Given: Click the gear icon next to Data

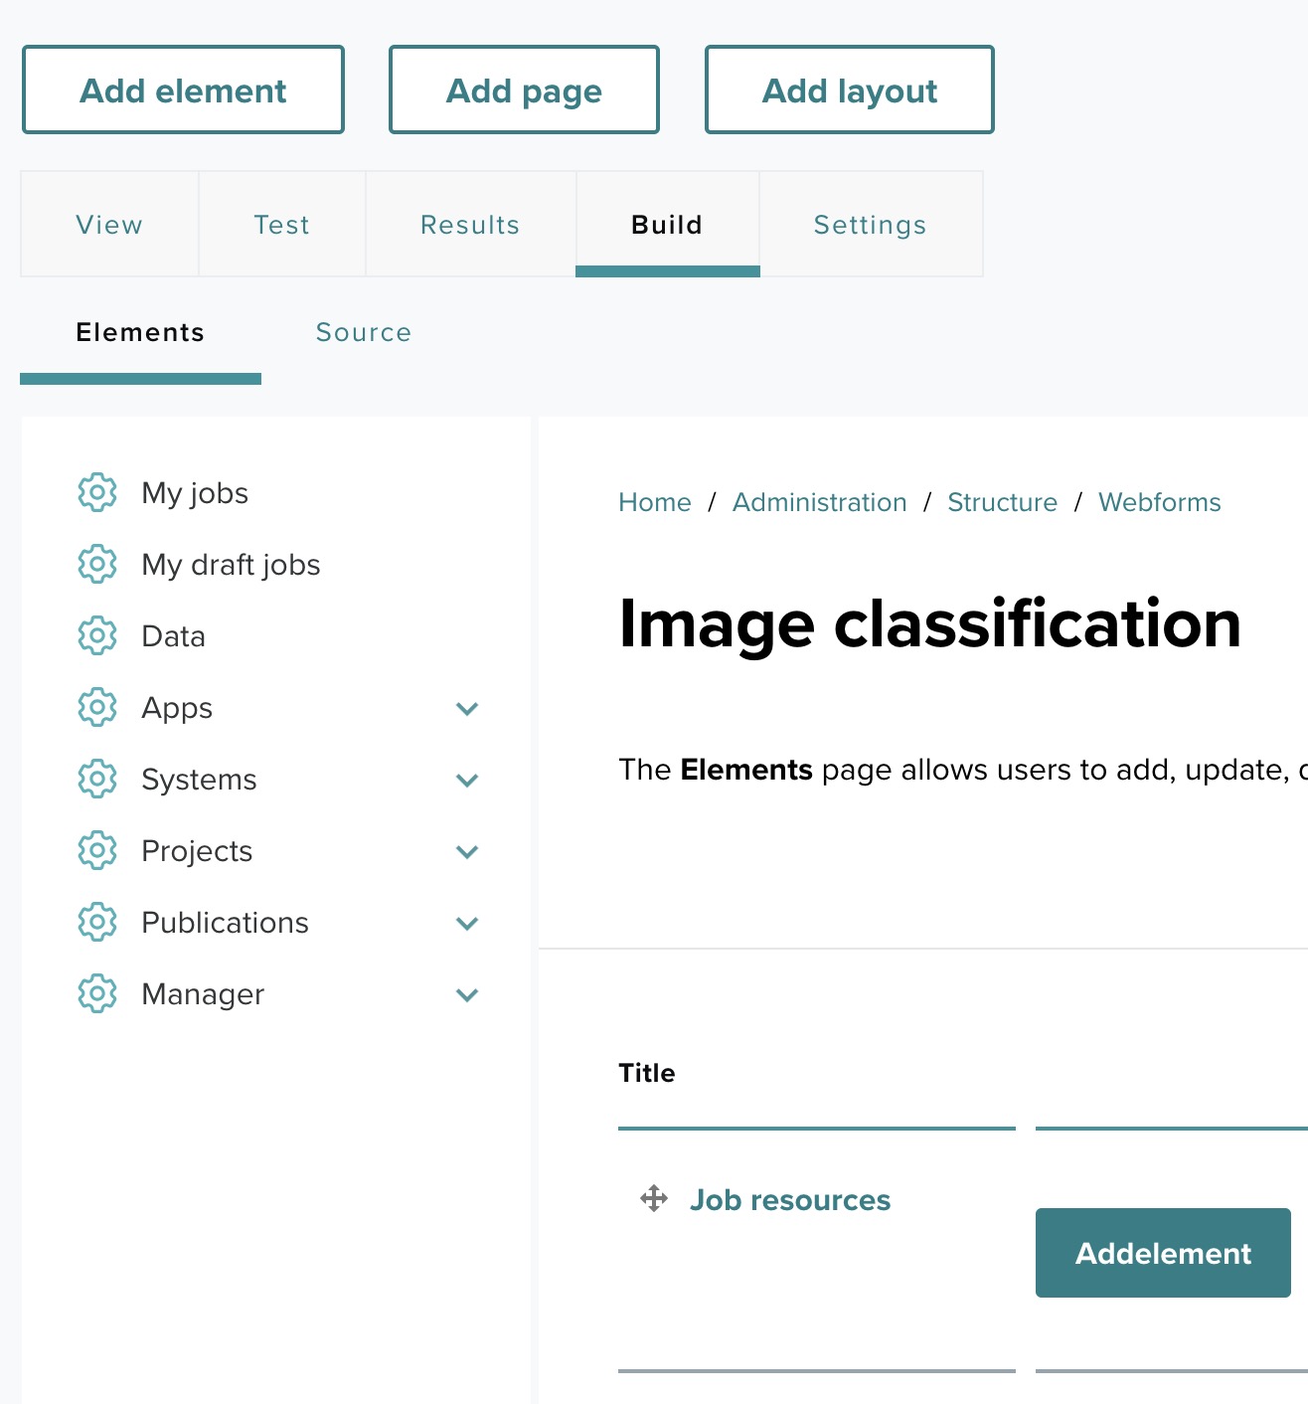Looking at the screenshot, I should point(97,636).
